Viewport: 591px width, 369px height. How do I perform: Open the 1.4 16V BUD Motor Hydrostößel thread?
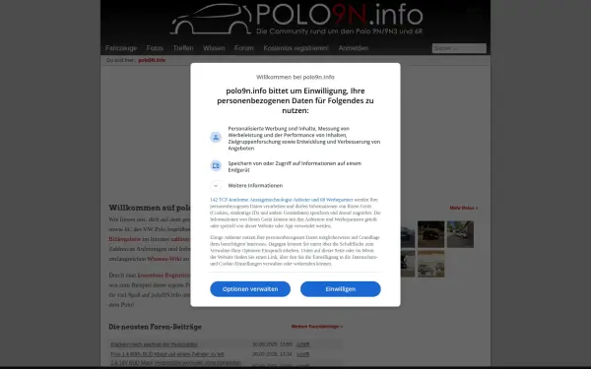[175, 363]
